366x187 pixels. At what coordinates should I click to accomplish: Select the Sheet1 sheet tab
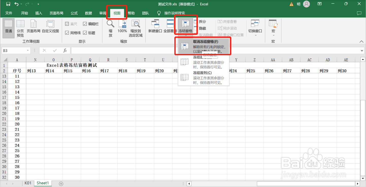[43, 183]
